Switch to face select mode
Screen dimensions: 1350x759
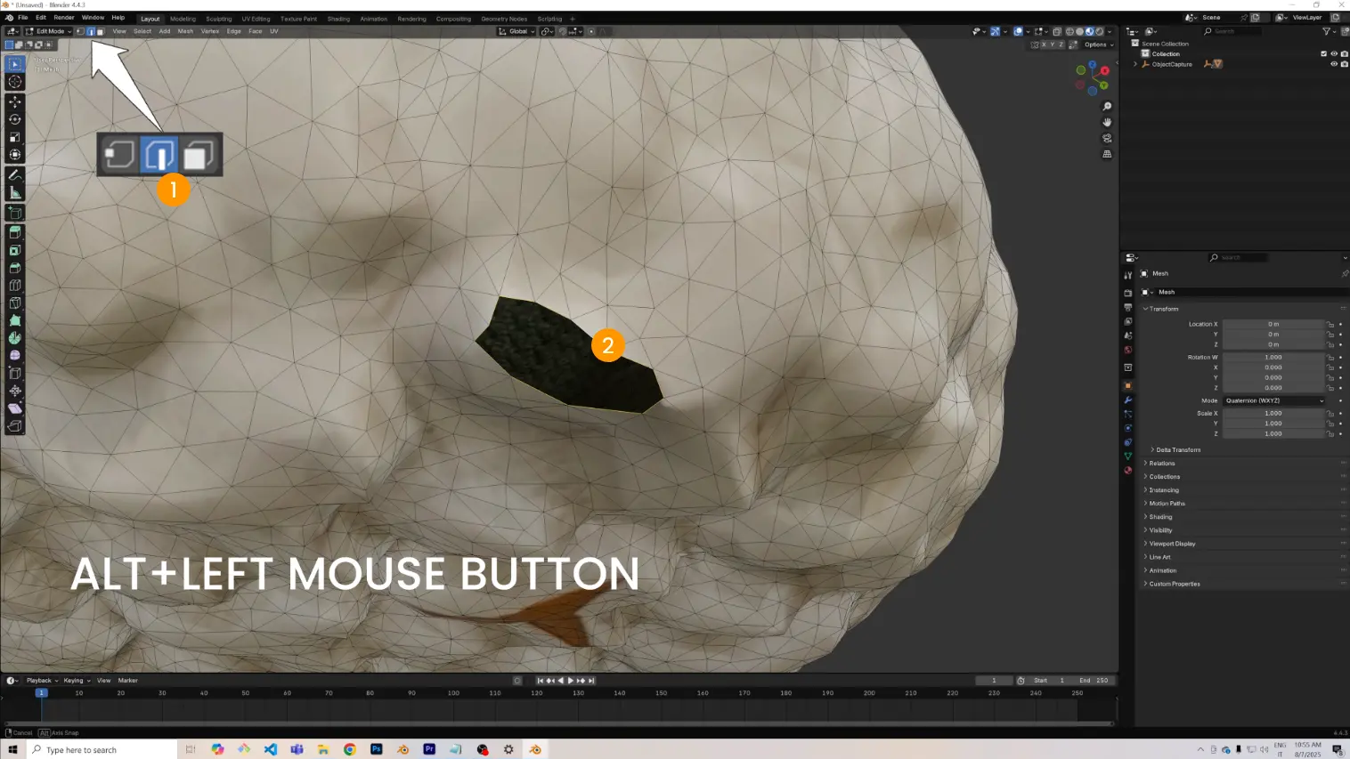pos(100,31)
